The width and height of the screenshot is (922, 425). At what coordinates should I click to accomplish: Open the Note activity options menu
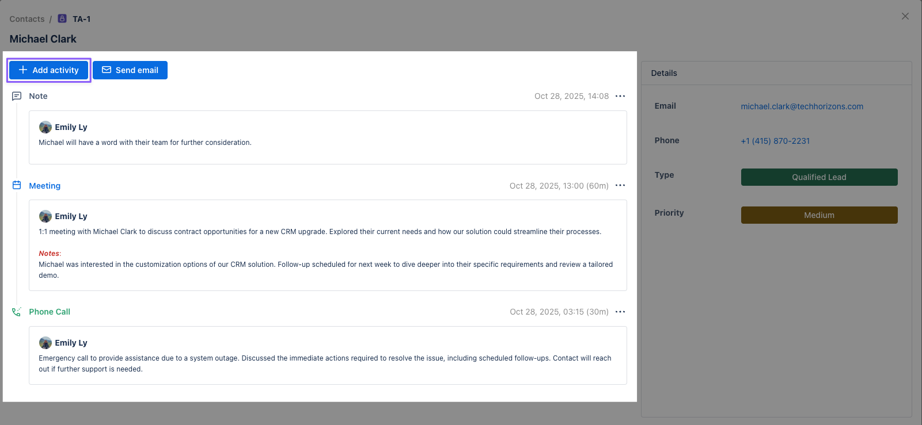[x=620, y=96]
